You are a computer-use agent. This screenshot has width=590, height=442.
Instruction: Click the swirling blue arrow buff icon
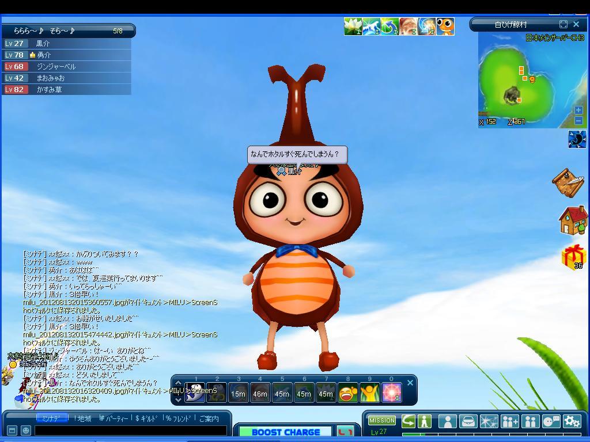427,26
